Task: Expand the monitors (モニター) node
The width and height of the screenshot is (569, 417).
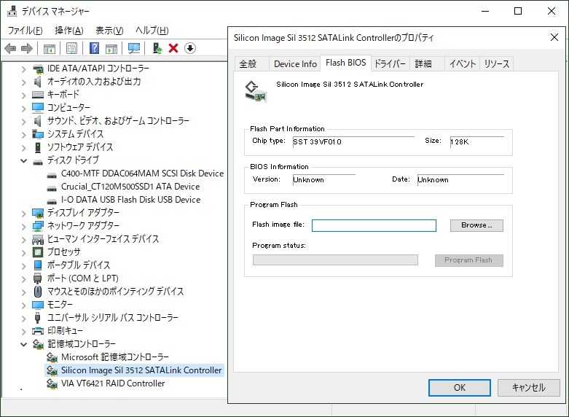Action: (23, 305)
